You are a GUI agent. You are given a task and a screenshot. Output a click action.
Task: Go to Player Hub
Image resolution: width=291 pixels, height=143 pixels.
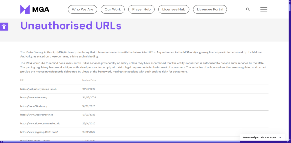141,9
